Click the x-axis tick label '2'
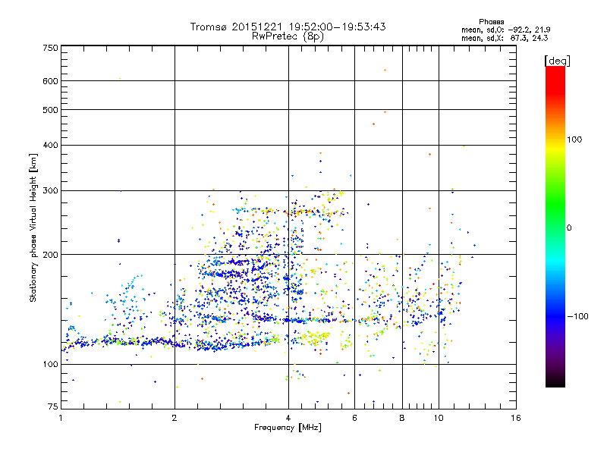Viewport: 607px width, 455px height. click(x=175, y=418)
